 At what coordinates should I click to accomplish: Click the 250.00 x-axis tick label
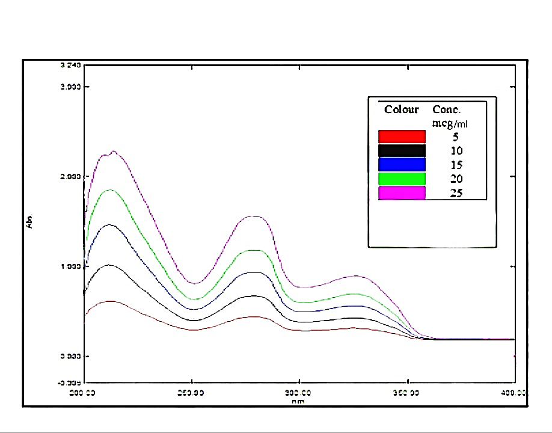191,393
